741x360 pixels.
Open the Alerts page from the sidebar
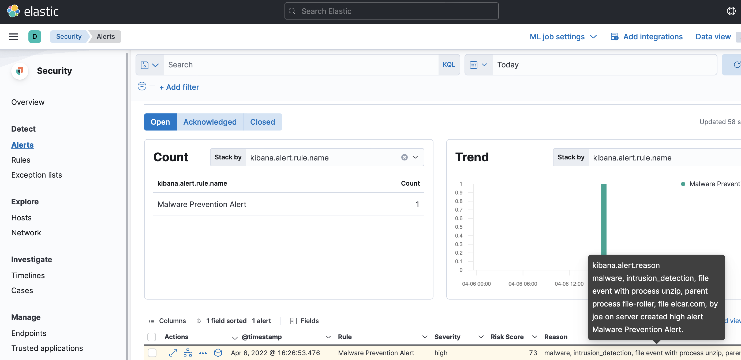pos(22,145)
